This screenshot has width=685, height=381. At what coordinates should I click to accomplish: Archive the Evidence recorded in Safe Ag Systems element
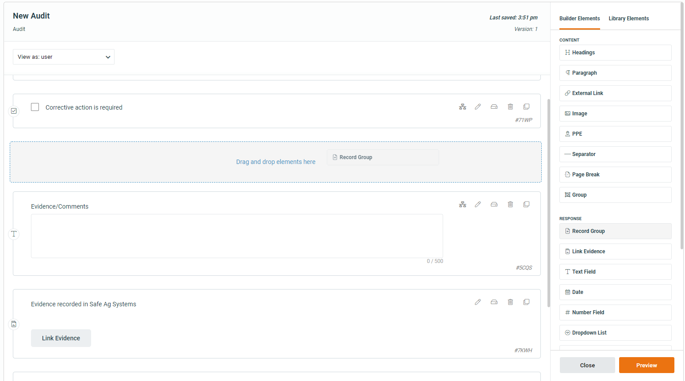tap(494, 302)
